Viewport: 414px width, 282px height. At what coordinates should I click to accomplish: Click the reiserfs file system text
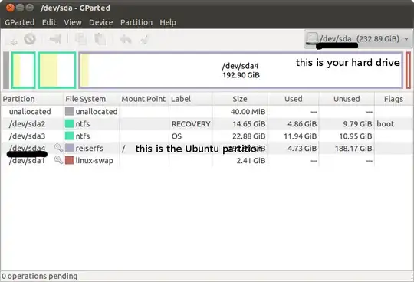click(89, 148)
